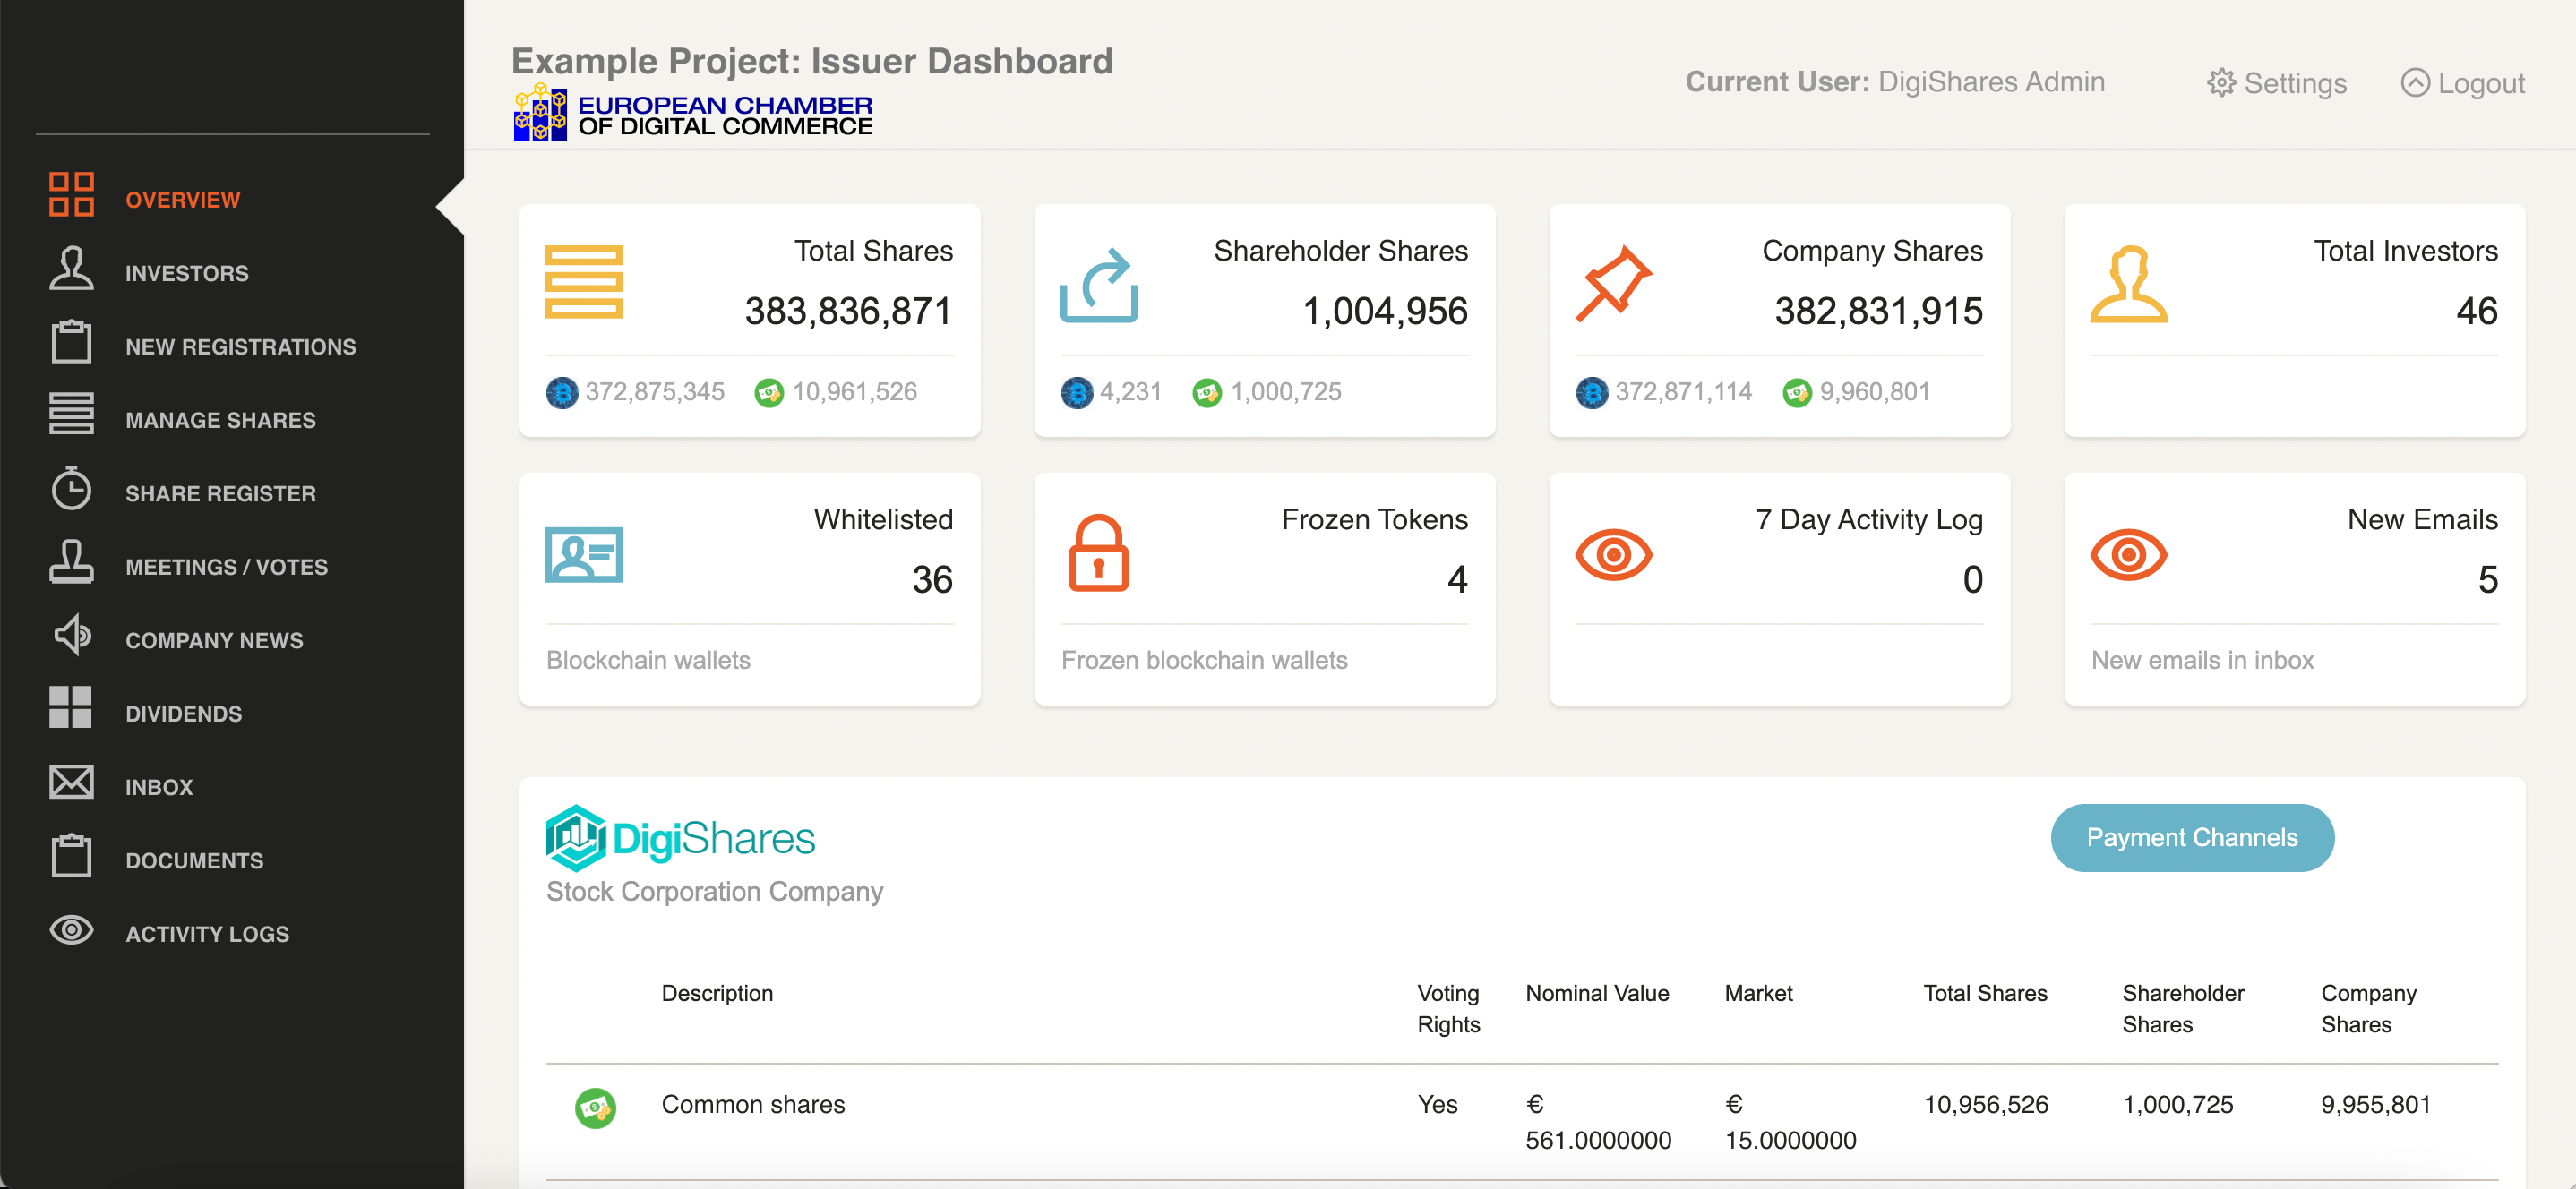
Task: Click the Voting Rights column header
Action: coord(1448,1008)
